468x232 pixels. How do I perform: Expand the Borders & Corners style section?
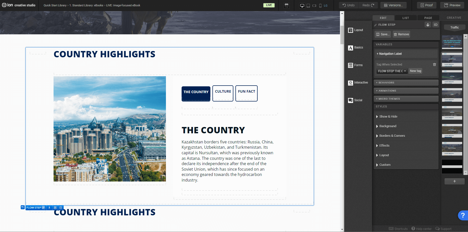[x=392, y=136]
